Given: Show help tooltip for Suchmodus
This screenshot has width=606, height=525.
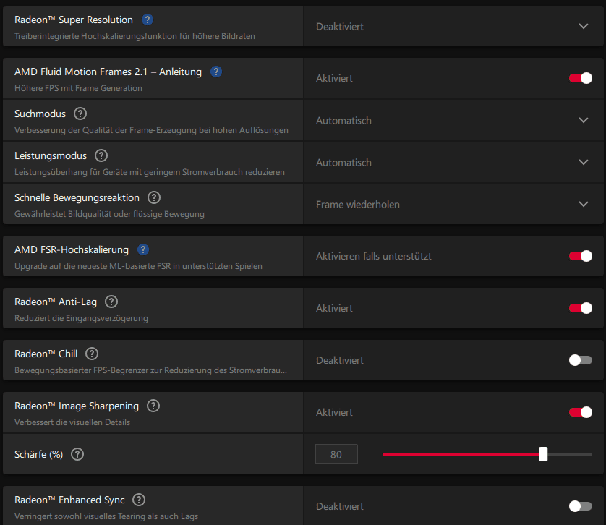Looking at the screenshot, I should point(80,114).
